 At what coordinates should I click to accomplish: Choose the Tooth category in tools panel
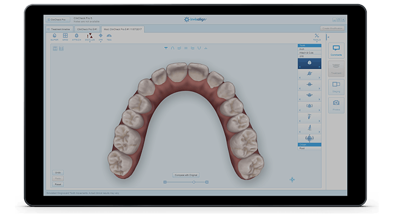pos(309,46)
